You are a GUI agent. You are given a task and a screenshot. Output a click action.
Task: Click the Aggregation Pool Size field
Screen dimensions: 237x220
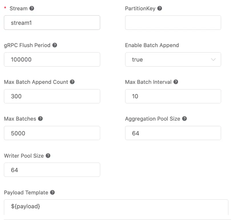173,133
